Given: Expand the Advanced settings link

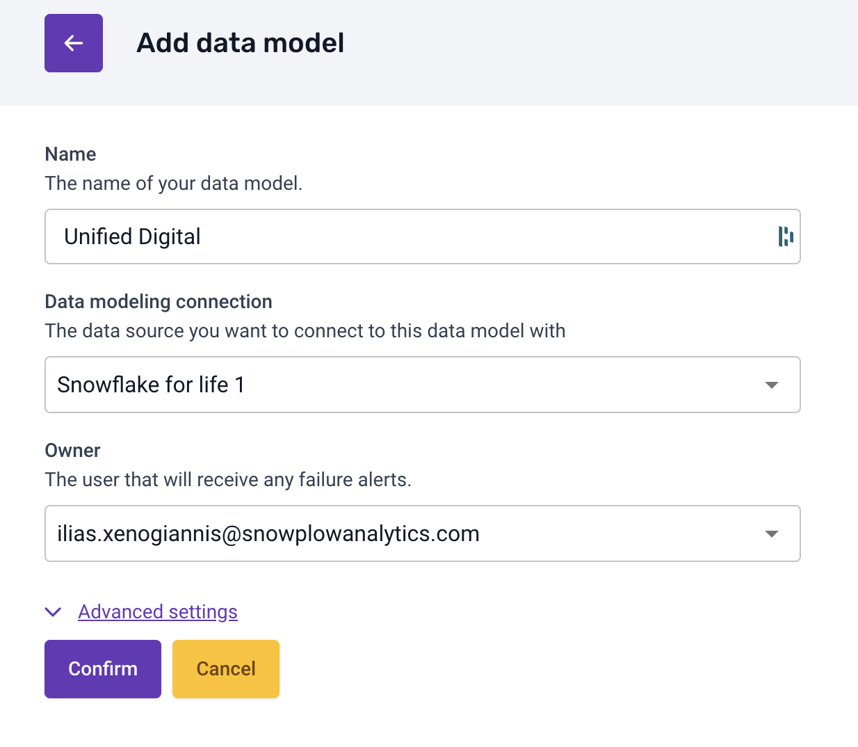Looking at the screenshot, I should pos(158,612).
